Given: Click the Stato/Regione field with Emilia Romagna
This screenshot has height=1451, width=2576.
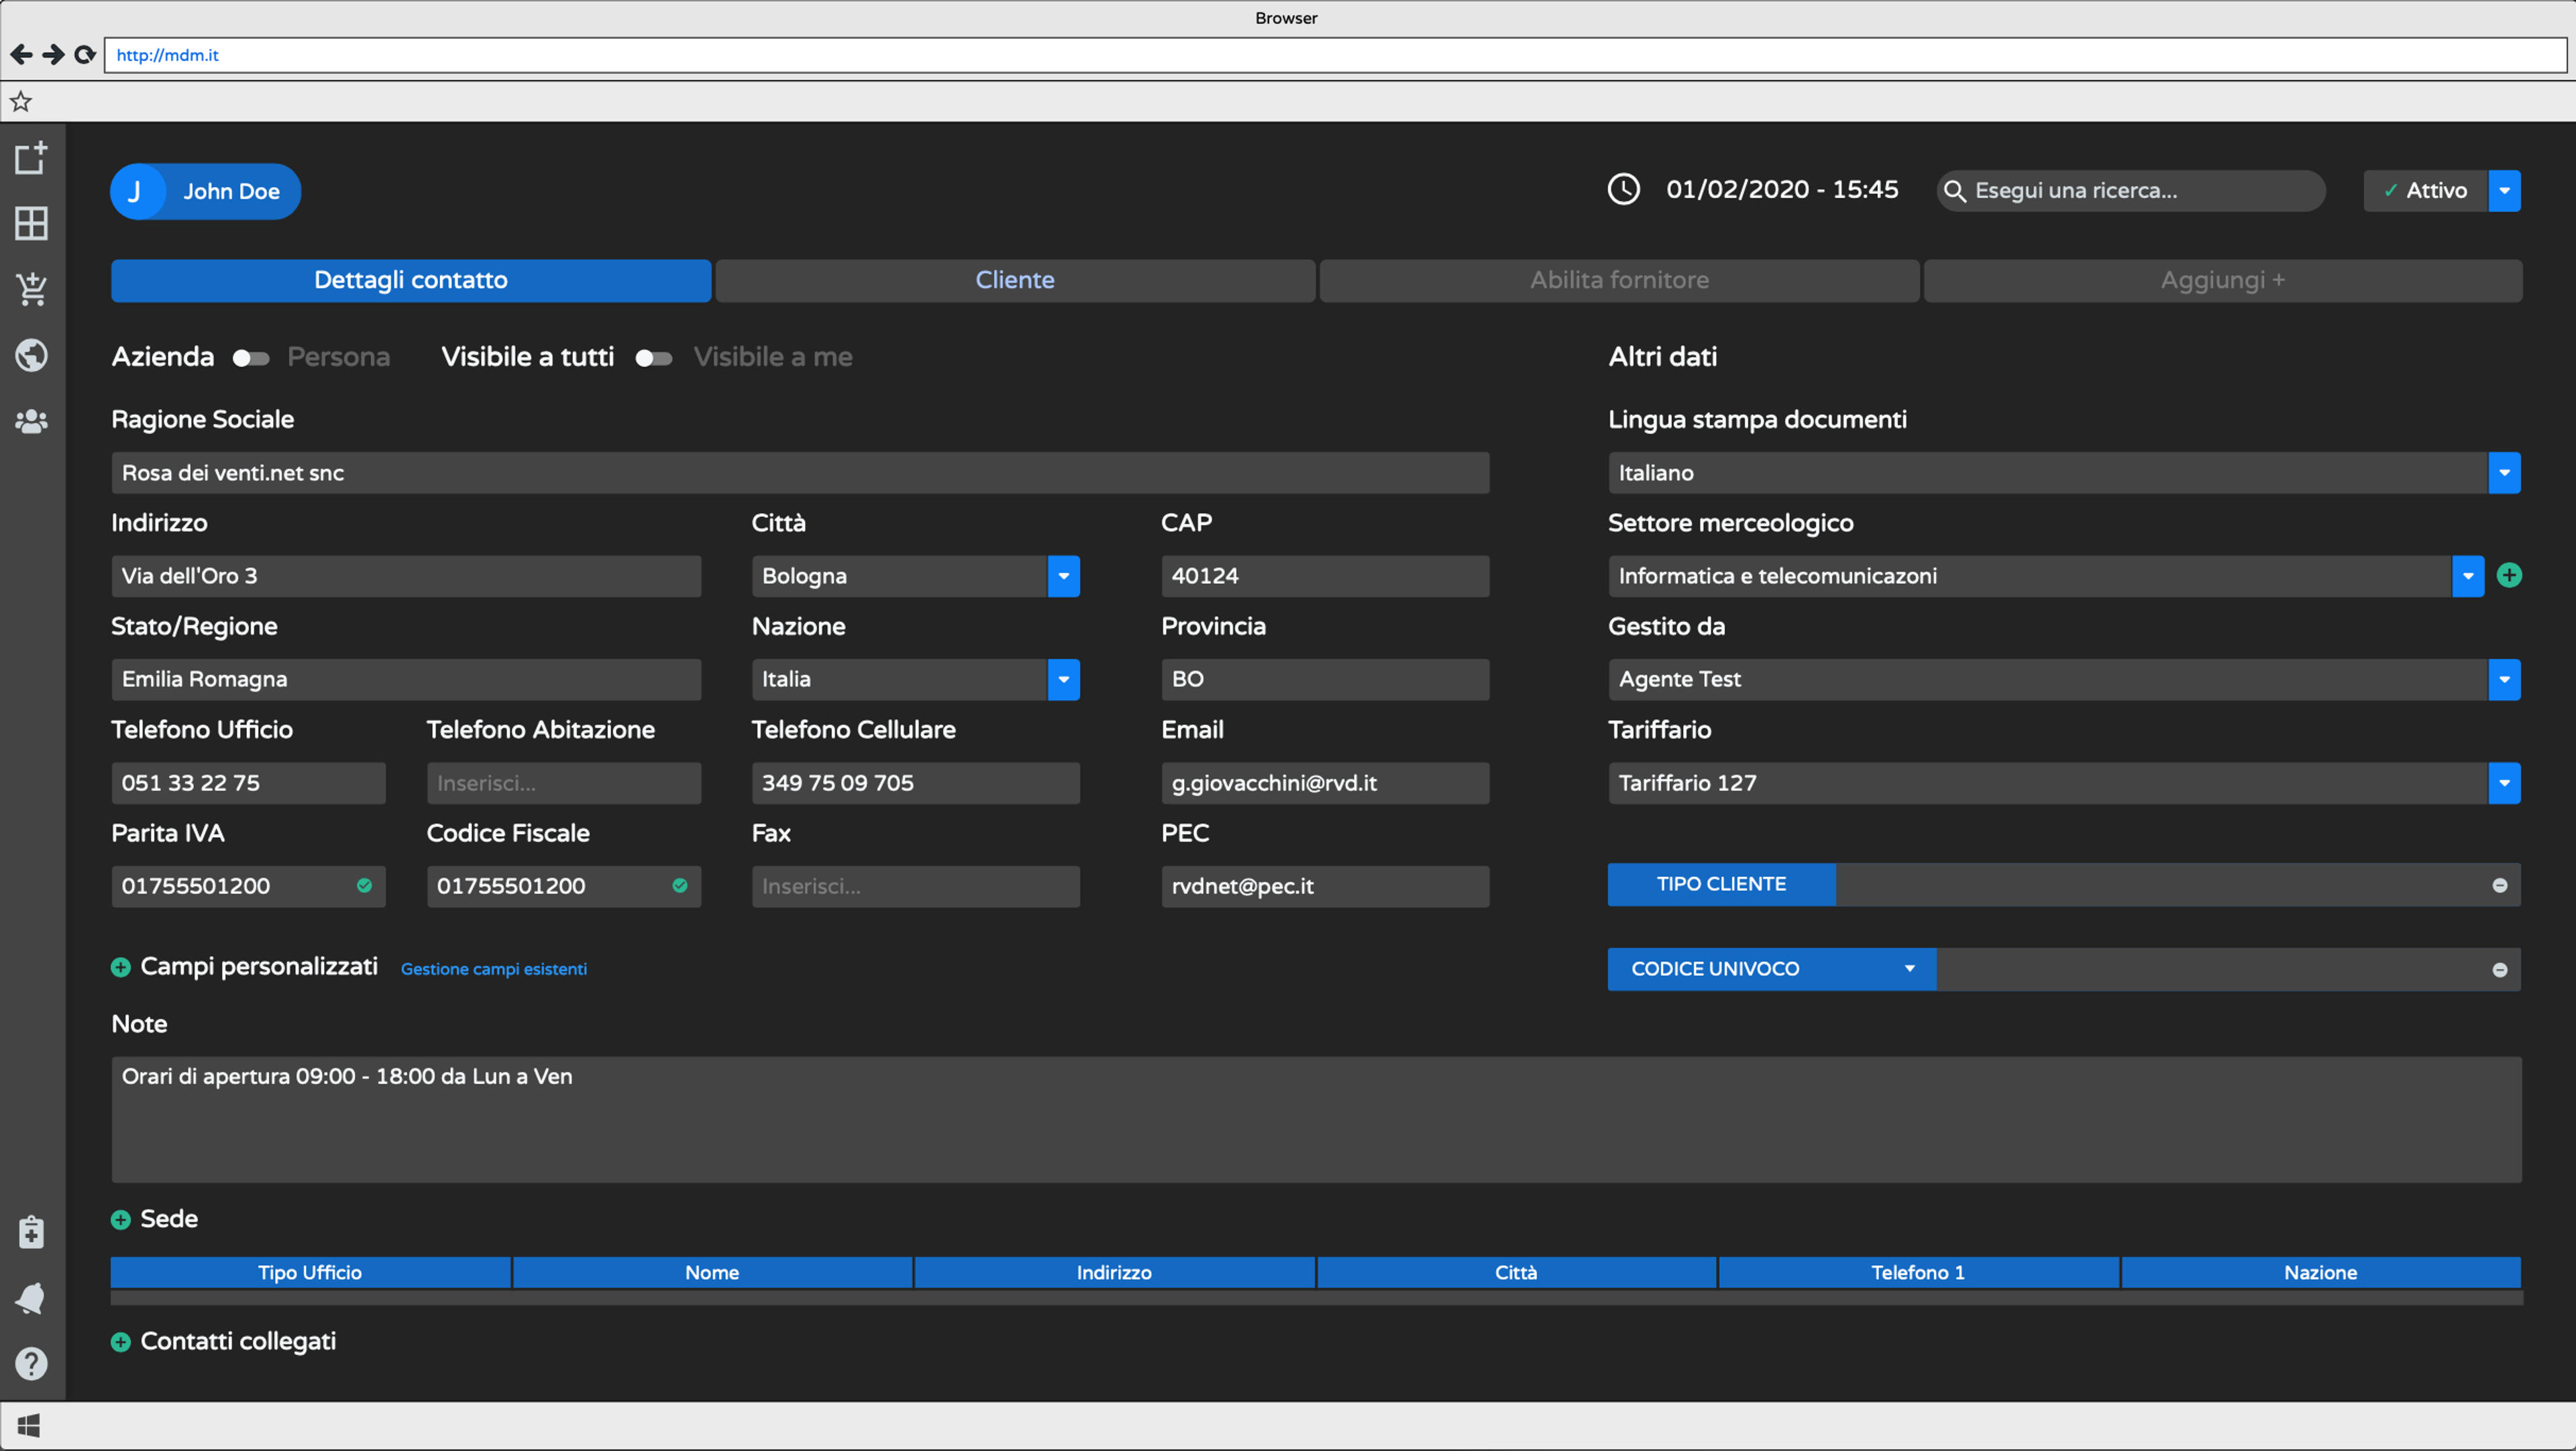Looking at the screenshot, I should click(406, 679).
